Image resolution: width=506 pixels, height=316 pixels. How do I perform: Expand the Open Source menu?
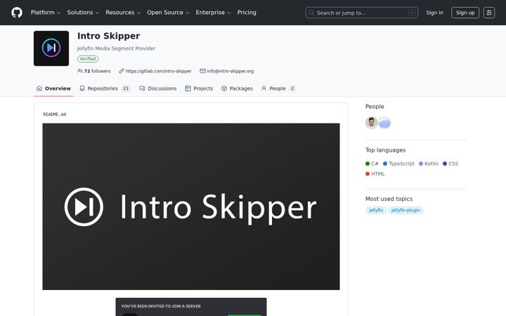pos(168,13)
